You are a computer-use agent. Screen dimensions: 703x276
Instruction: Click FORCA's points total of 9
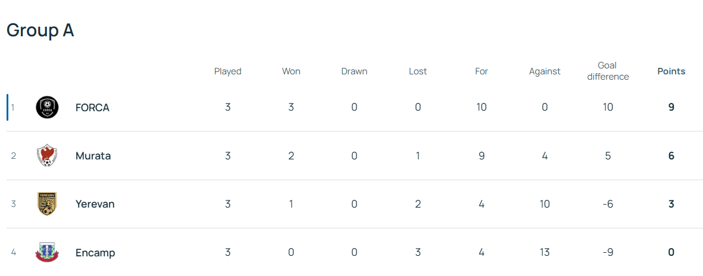(x=671, y=108)
